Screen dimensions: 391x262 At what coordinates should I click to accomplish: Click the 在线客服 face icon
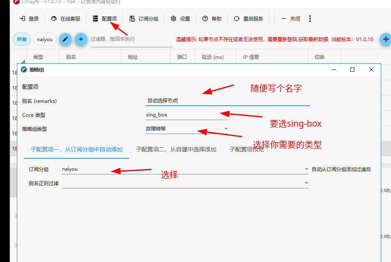coord(54,19)
